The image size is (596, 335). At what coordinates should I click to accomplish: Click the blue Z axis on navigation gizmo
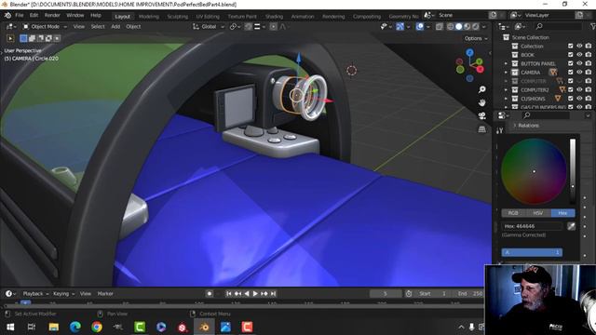point(470,52)
